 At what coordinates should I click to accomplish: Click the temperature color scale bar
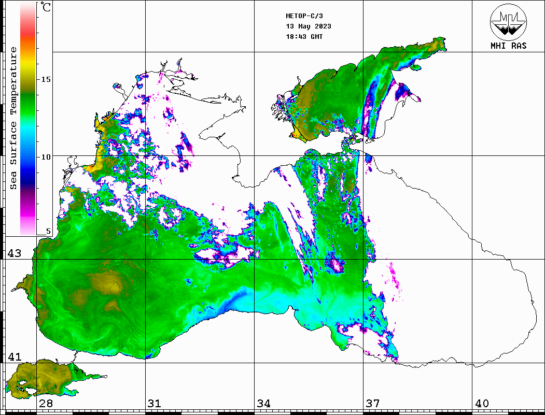pos(28,119)
